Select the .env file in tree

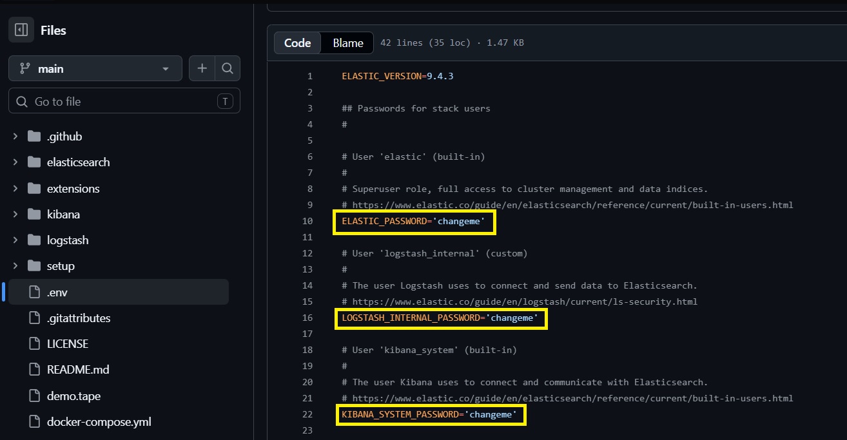pyautogui.click(x=119, y=292)
